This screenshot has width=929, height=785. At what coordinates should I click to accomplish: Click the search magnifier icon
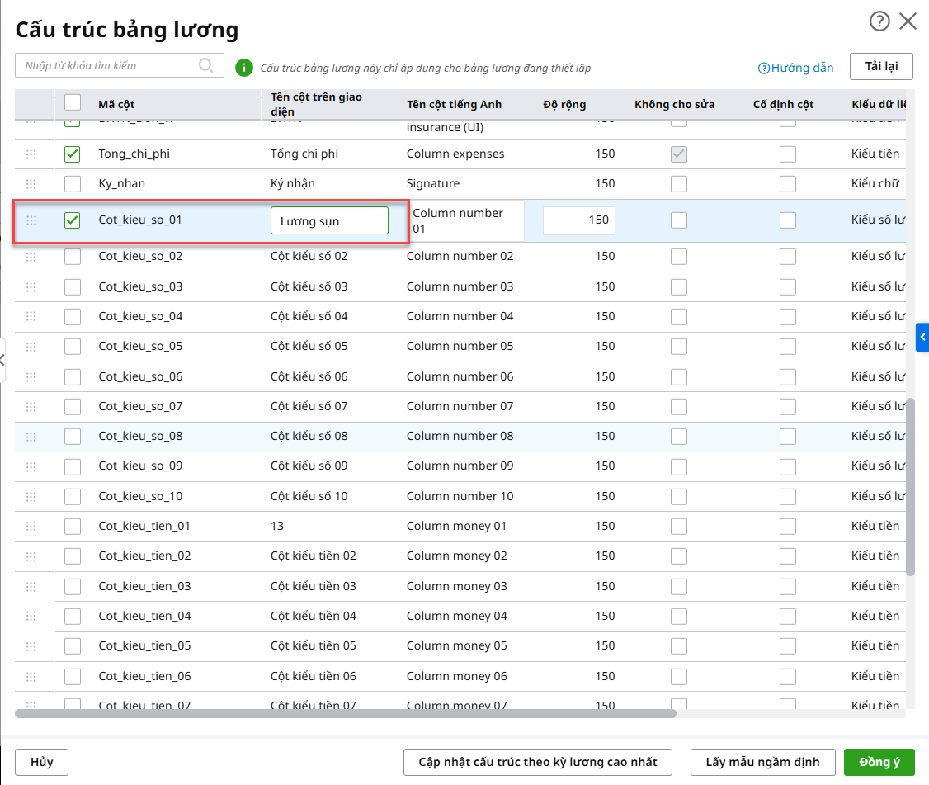click(206, 65)
